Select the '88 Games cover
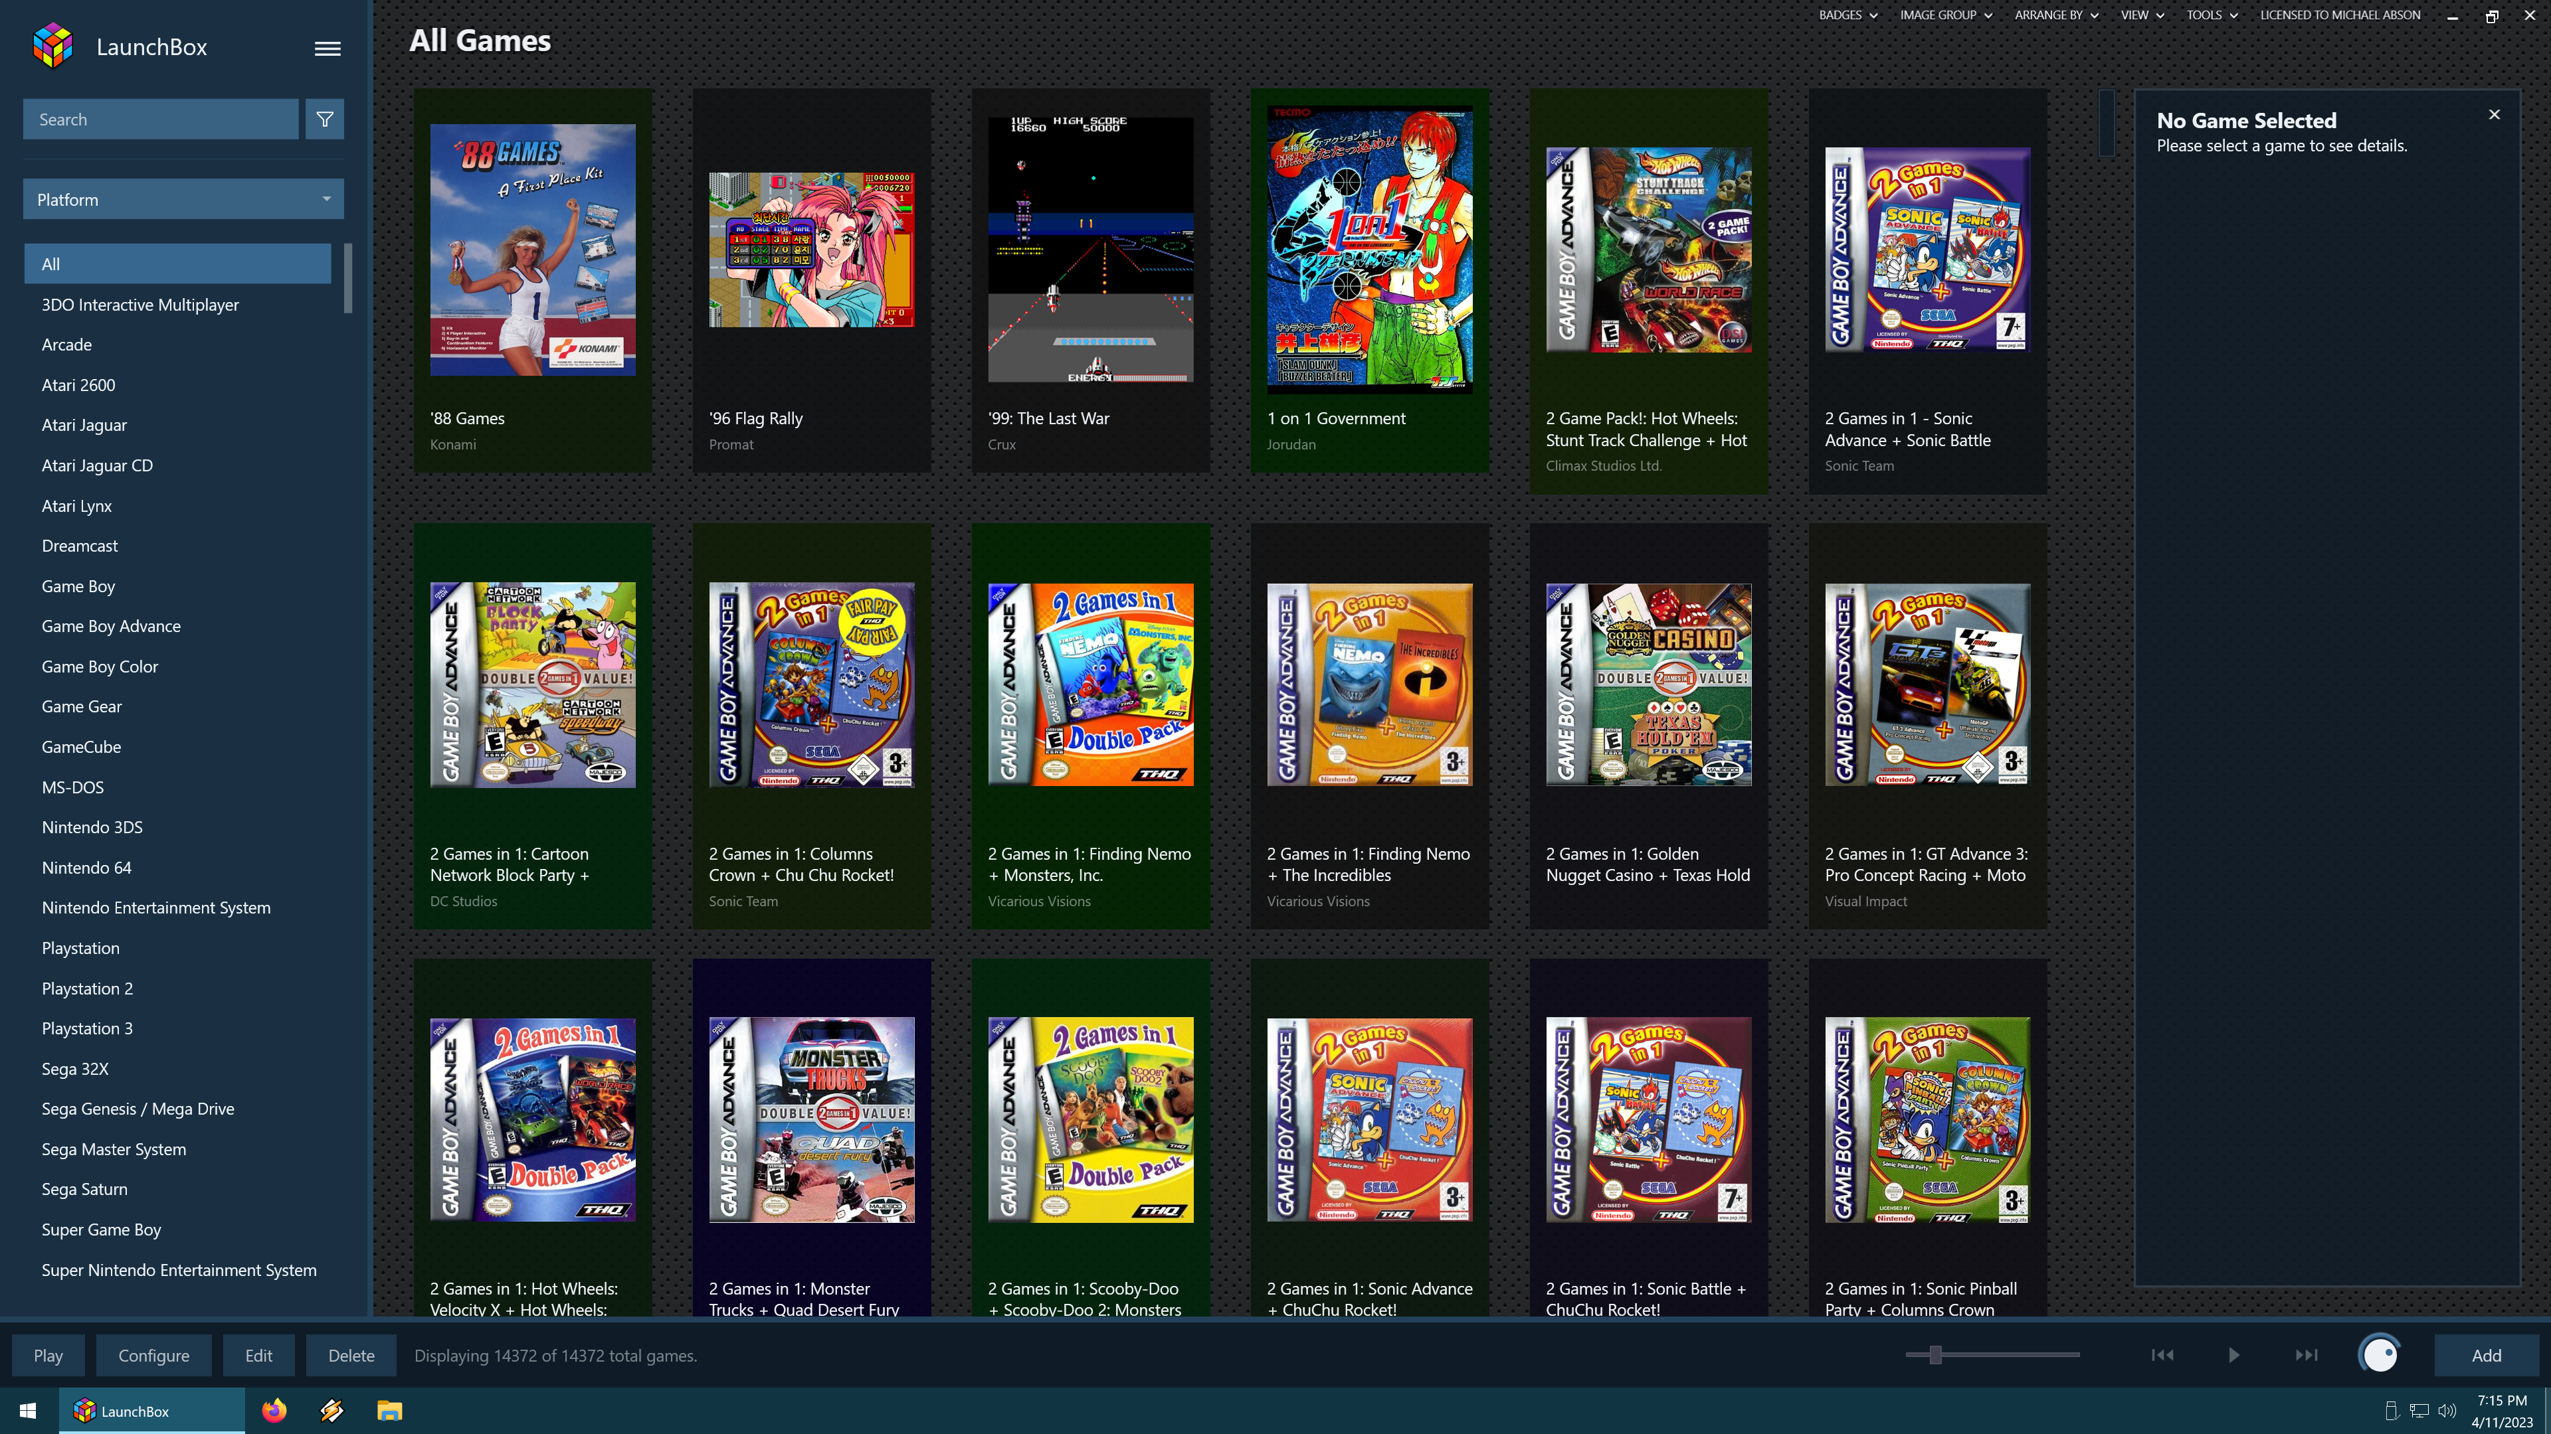Image resolution: width=2551 pixels, height=1434 pixels. coord(533,250)
